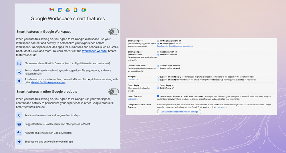Click the Google Meet icon at top
Viewport: 286px width, 153px height.
(84, 10)
